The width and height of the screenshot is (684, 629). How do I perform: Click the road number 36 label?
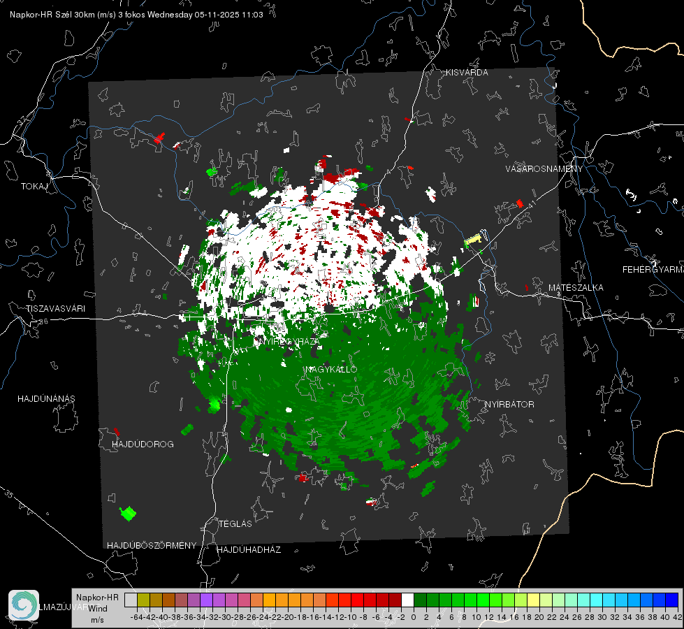coord(43,321)
